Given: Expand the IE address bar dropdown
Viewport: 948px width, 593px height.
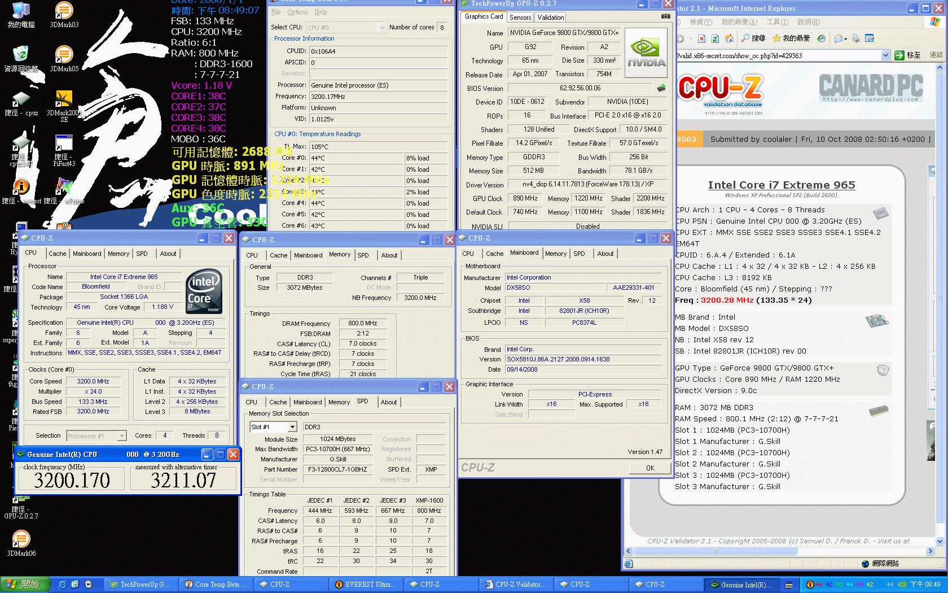Looking at the screenshot, I should 885,55.
